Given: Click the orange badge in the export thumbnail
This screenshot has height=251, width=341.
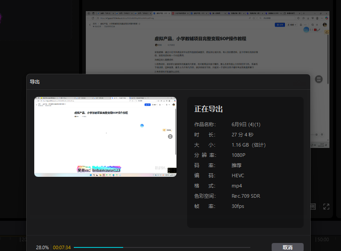Looking at the screenshot, I should pyautogui.click(x=164, y=130).
